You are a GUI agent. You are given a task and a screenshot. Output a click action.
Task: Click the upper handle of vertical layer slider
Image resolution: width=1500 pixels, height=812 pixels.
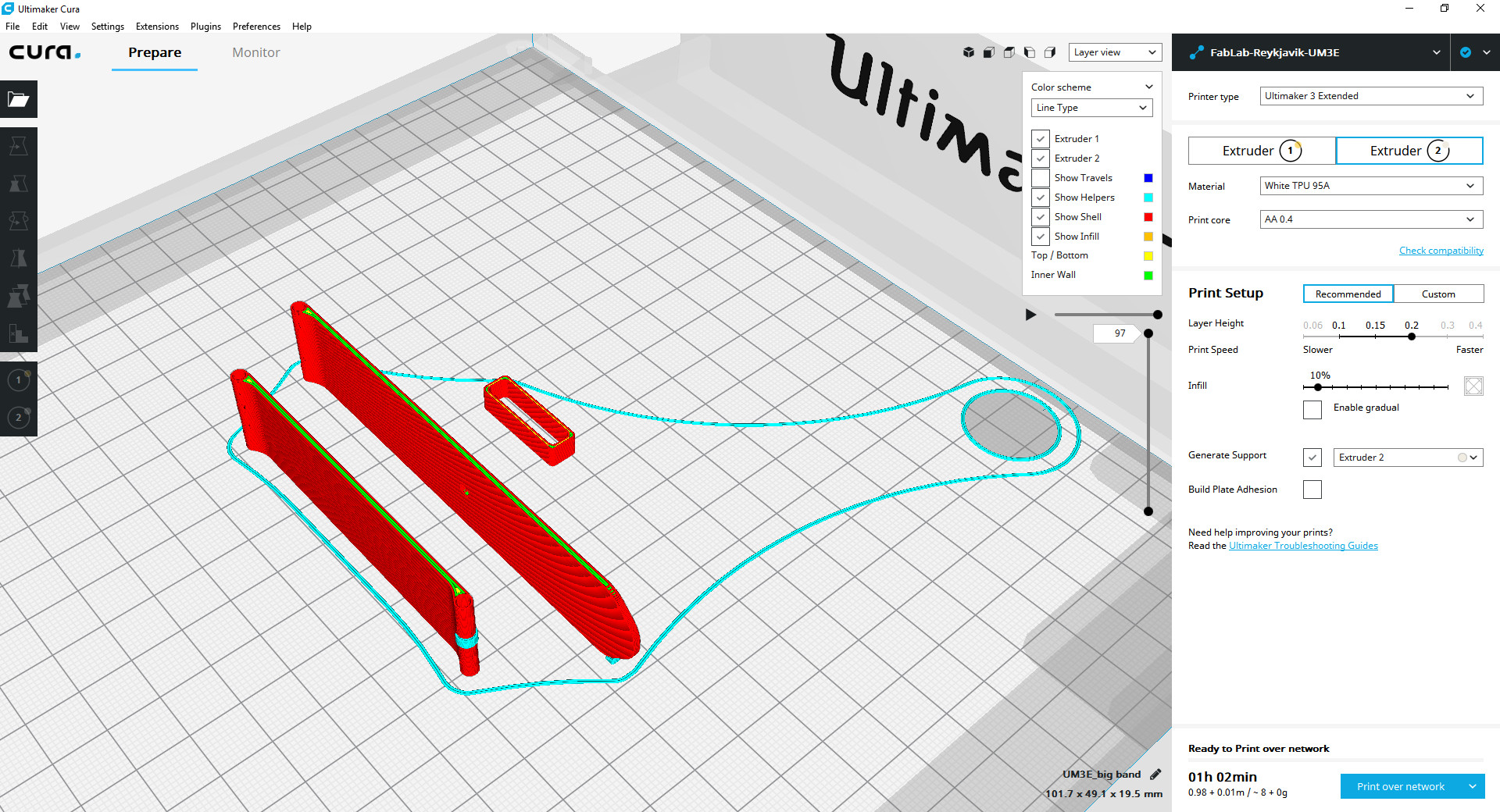pos(1148,333)
